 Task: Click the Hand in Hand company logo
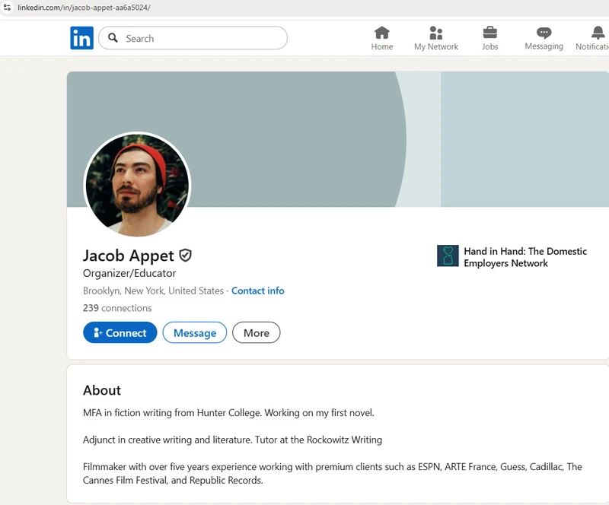[448, 256]
